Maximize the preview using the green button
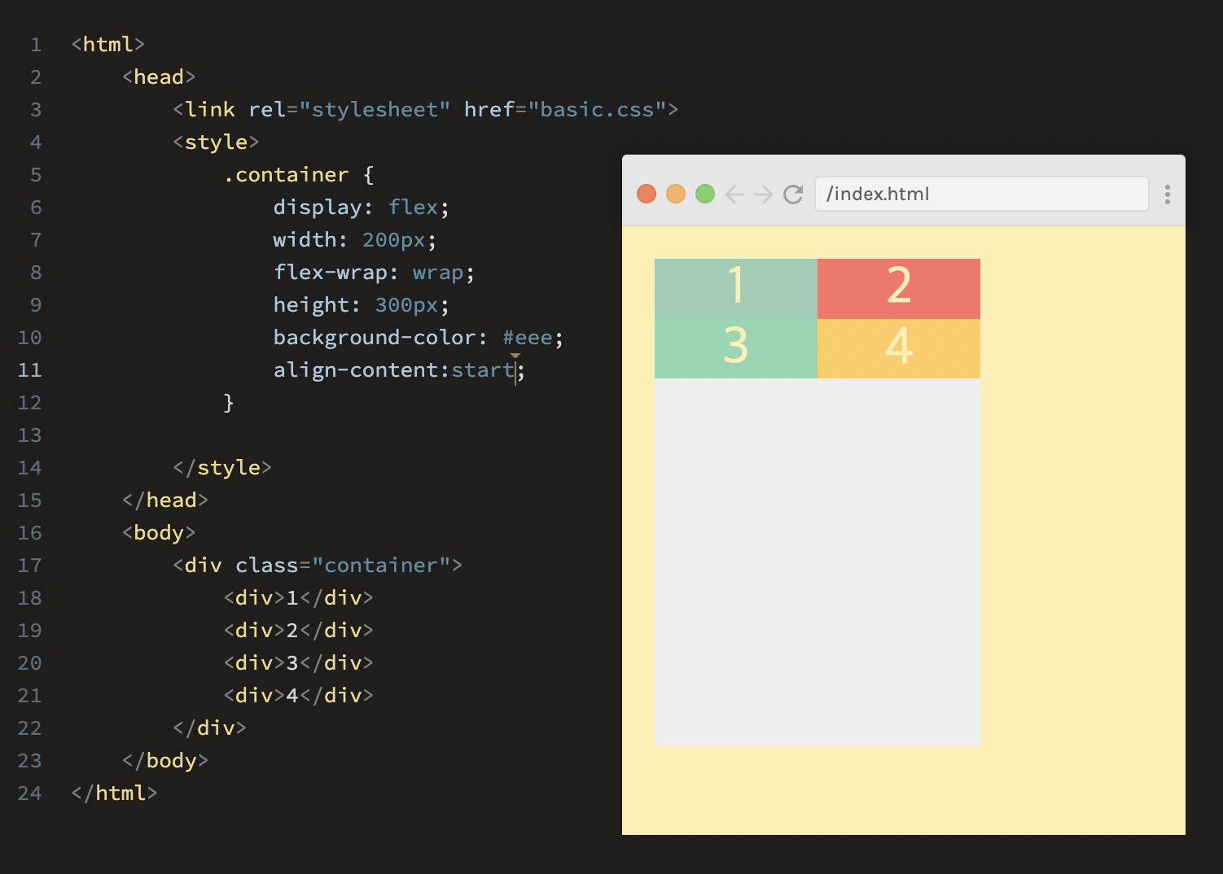The width and height of the screenshot is (1223, 874). click(705, 194)
